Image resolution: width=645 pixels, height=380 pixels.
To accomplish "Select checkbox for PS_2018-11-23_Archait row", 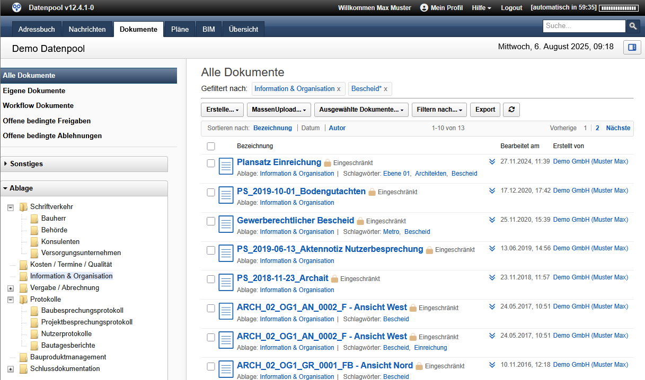I will (211, 279).
